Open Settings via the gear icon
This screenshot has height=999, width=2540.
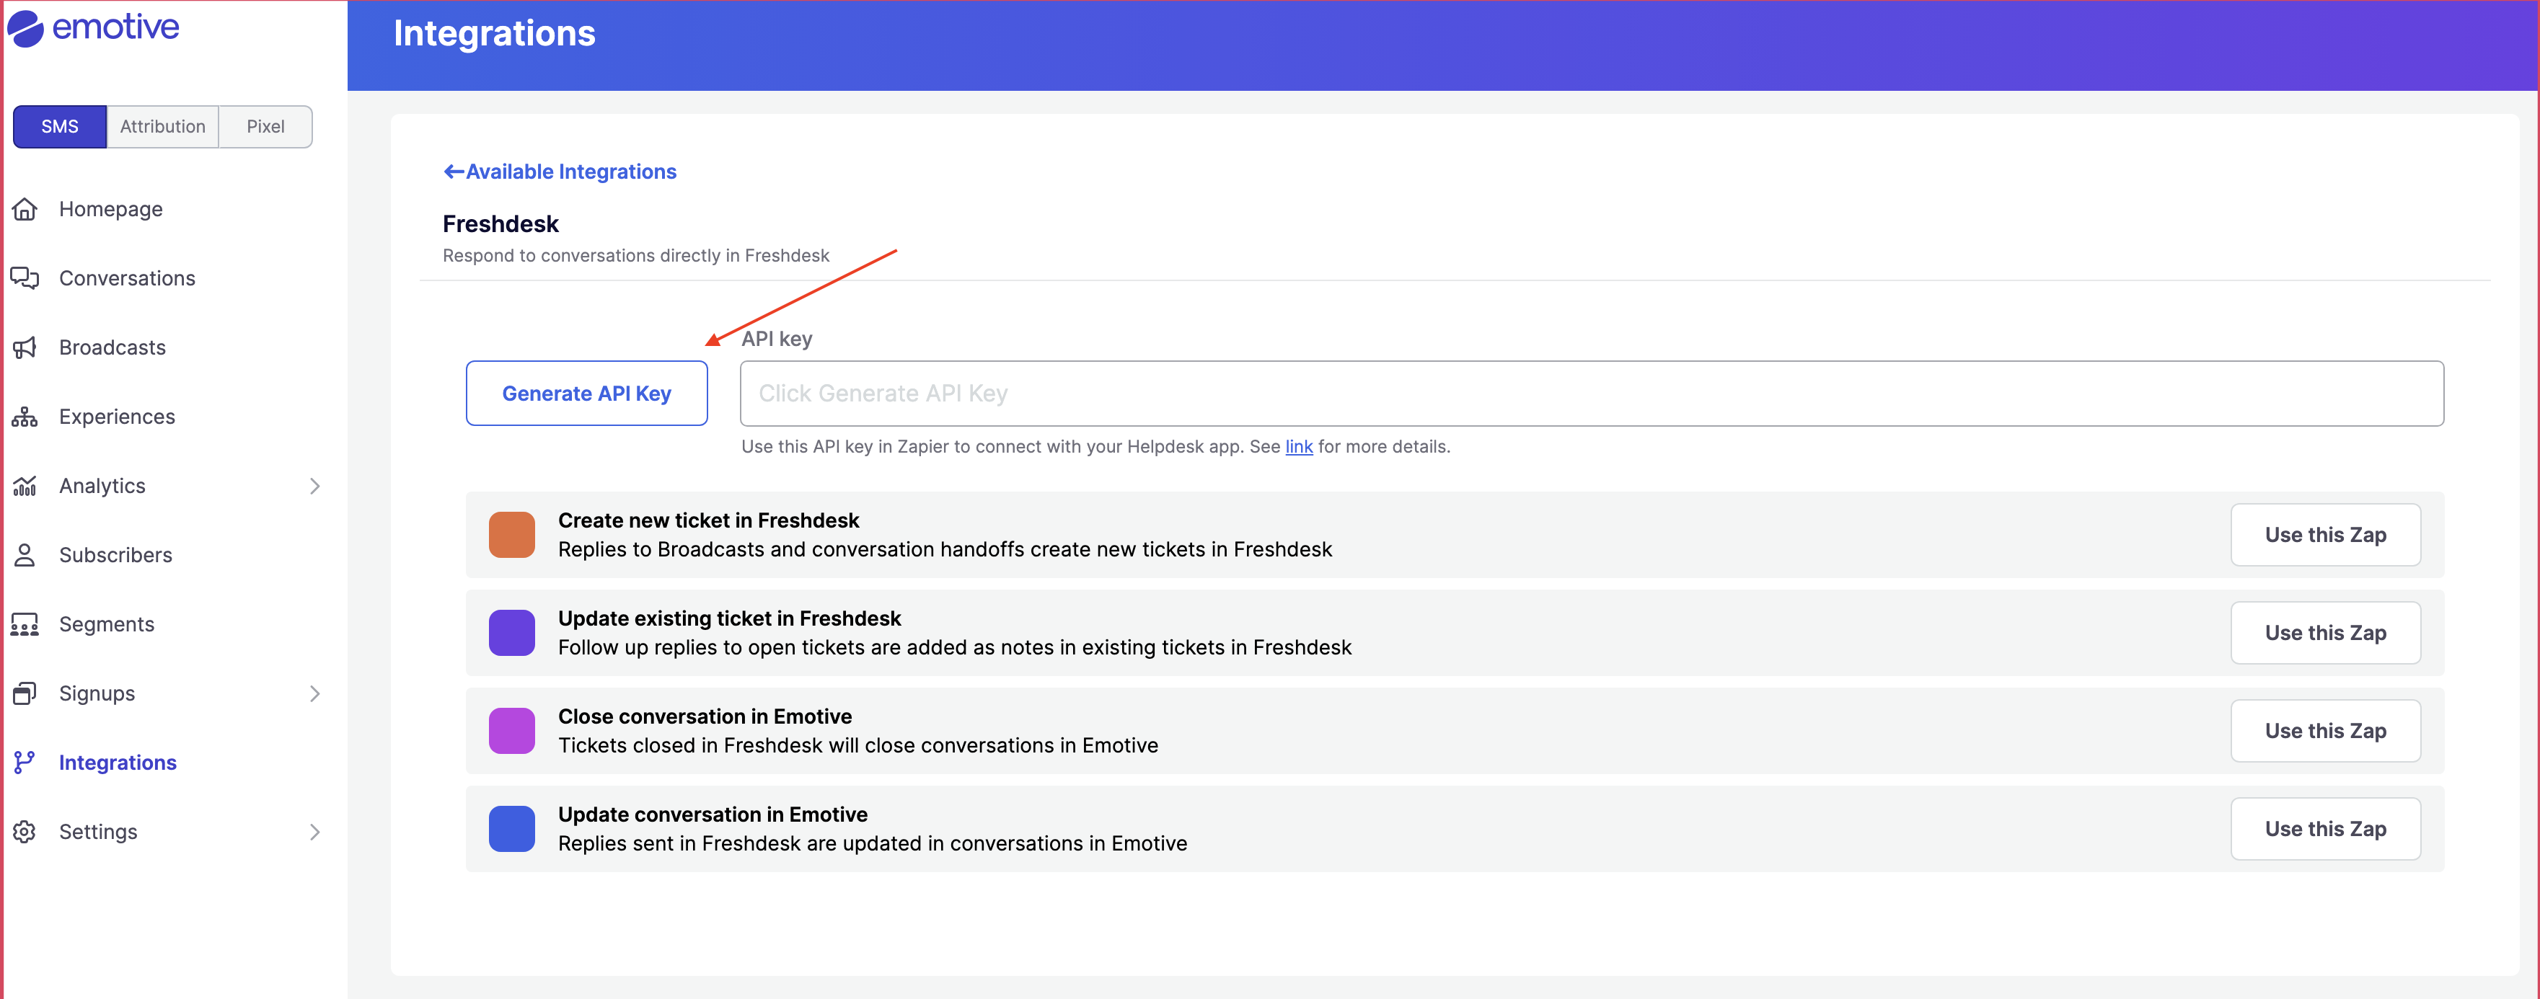point(25,832)
